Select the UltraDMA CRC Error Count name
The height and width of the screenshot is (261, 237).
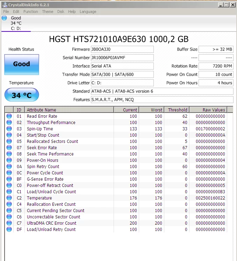tap(52, 223)
